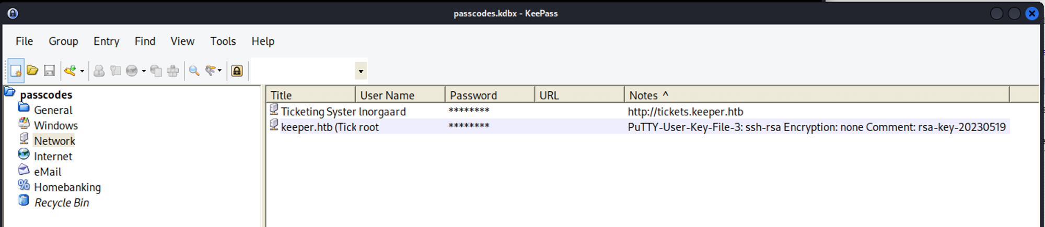Lock the workspace with the padlock icon
Screen dimensions: 1045x227
tap(237, 71)
